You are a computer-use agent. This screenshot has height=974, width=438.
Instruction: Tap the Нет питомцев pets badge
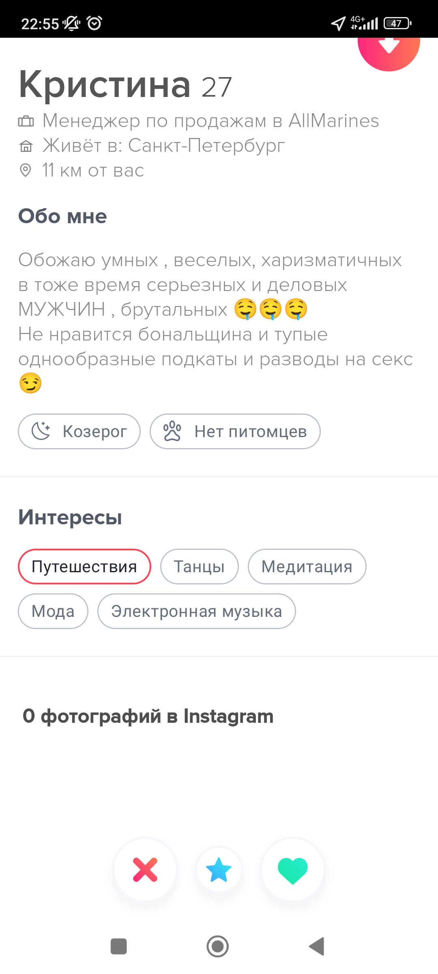[235, 431]
